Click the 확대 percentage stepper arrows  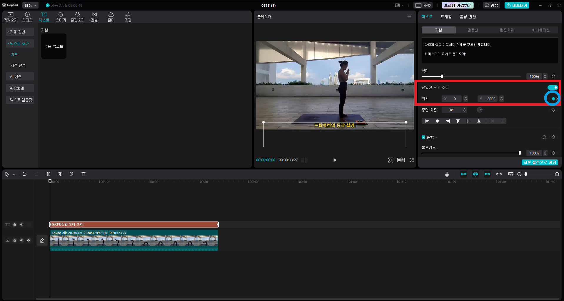[545, 76]
